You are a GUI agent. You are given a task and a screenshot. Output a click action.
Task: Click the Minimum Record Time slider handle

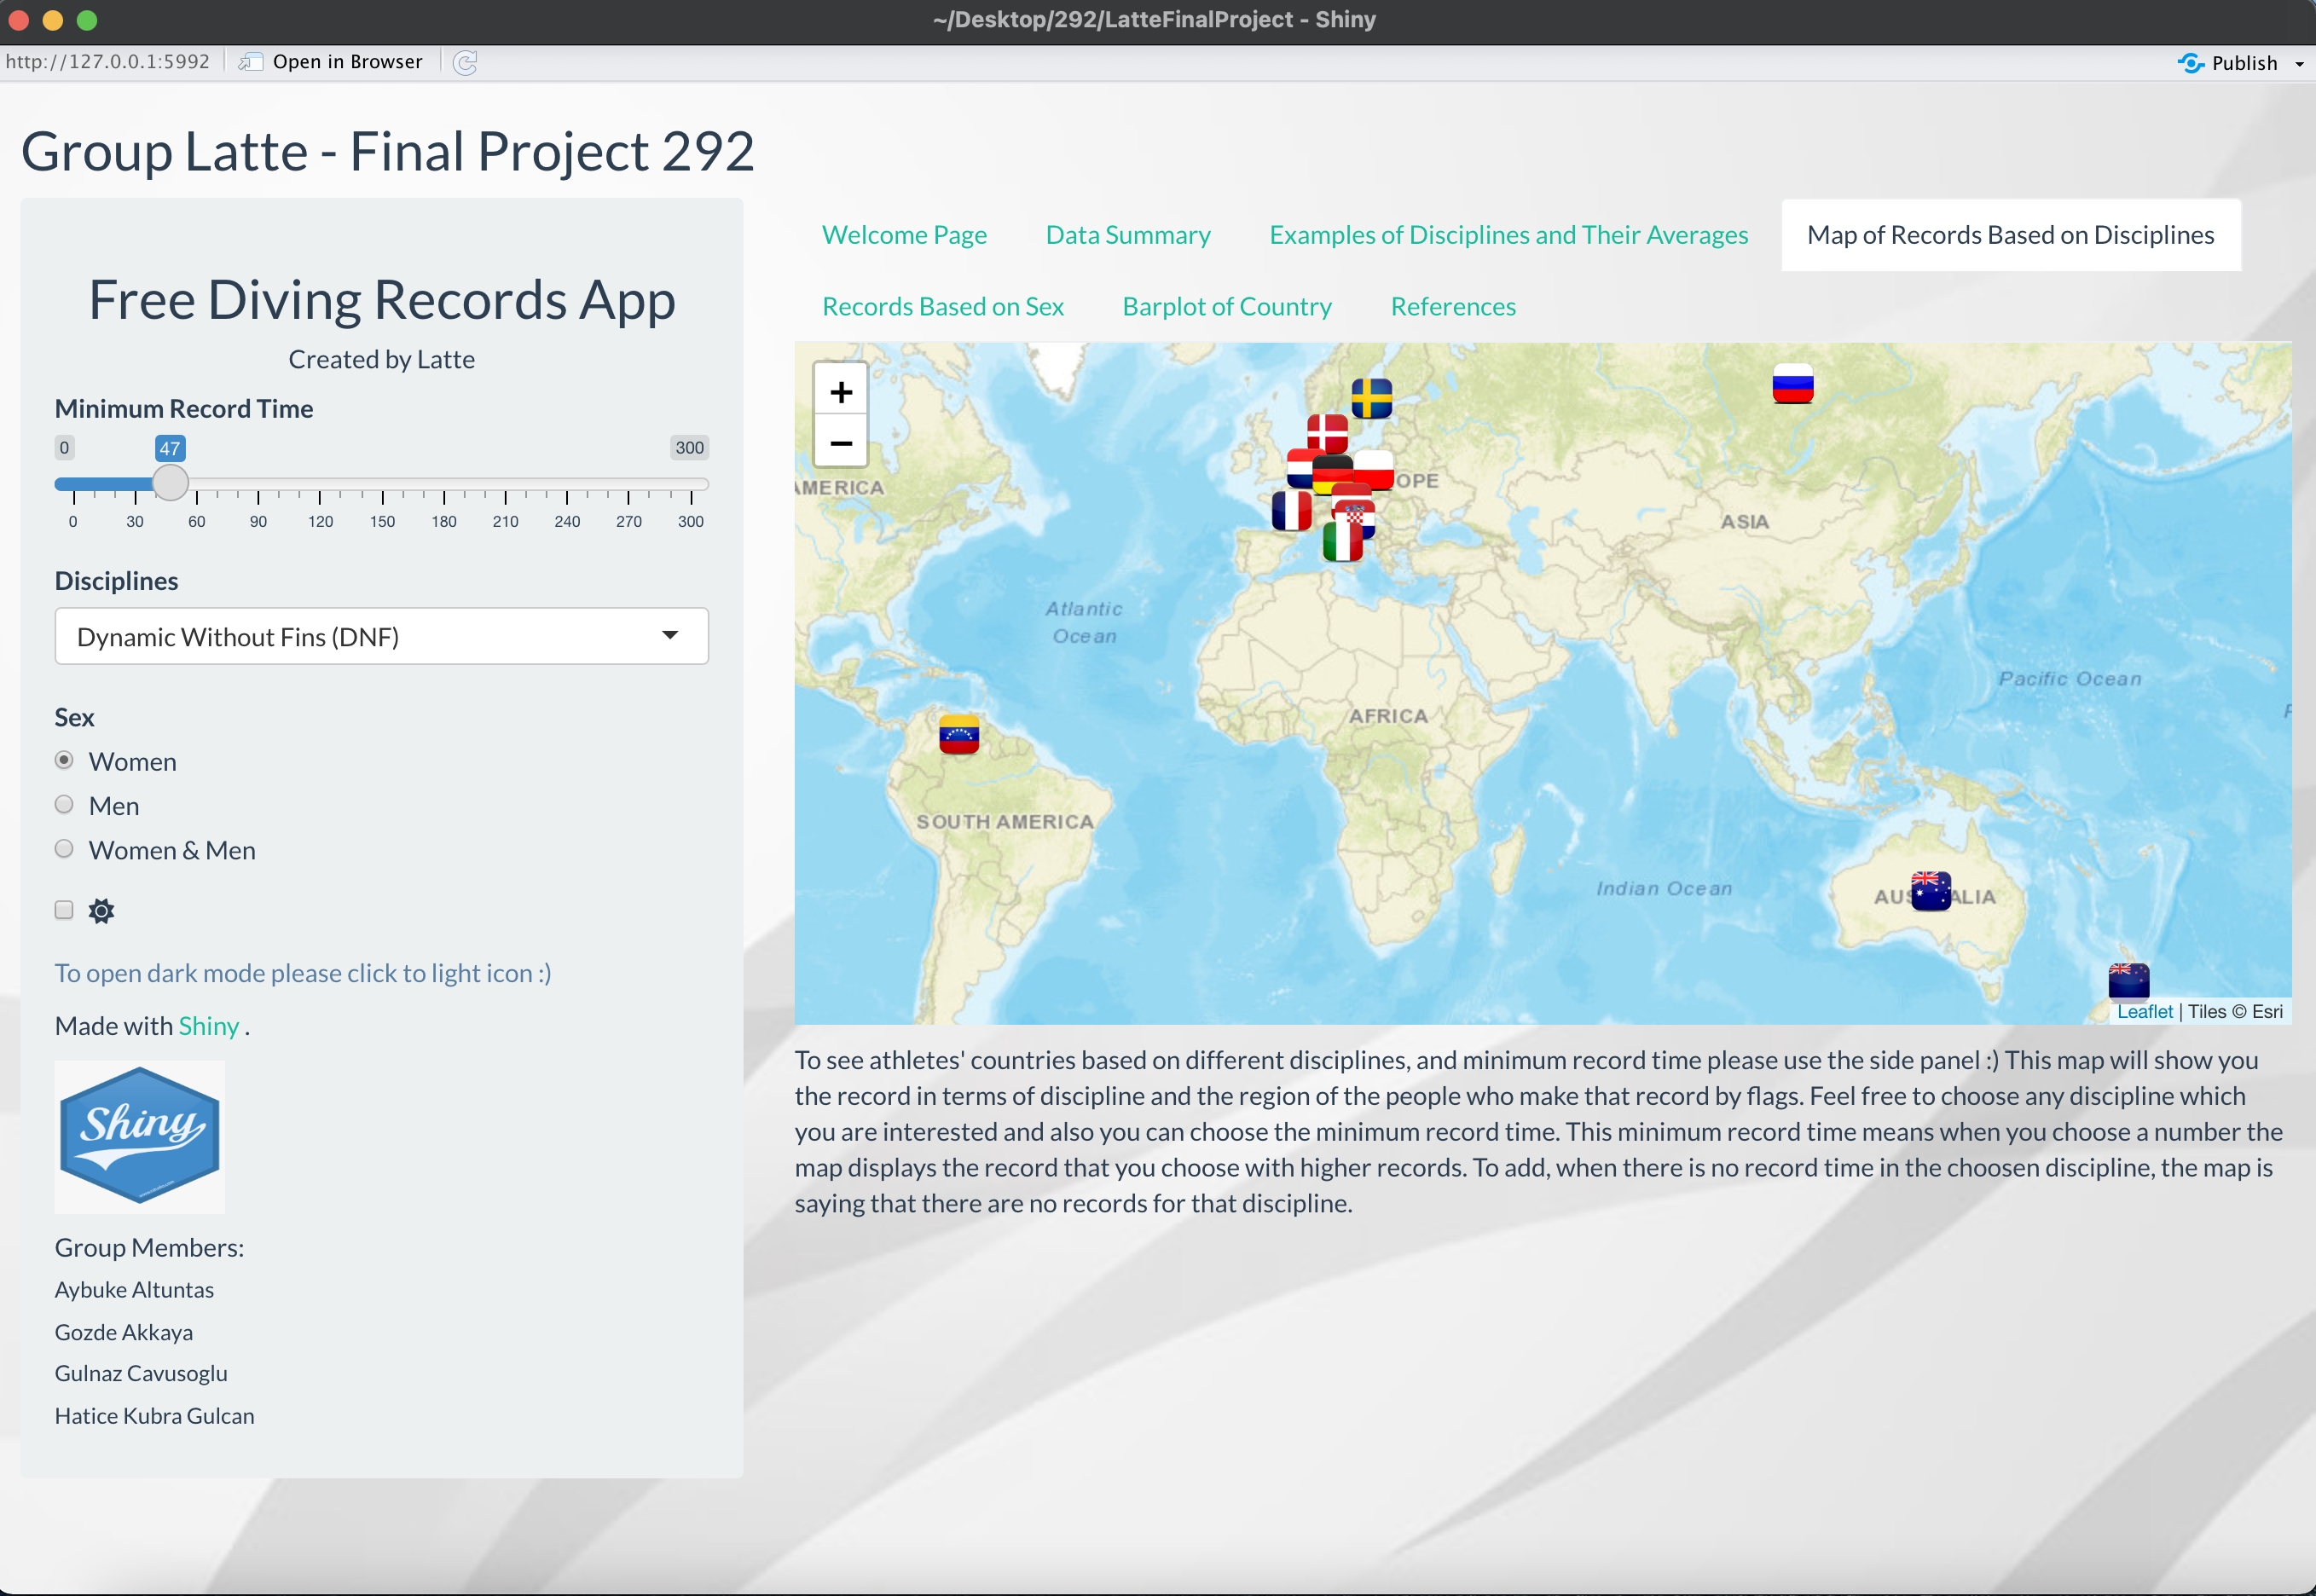tap(170, 483)
